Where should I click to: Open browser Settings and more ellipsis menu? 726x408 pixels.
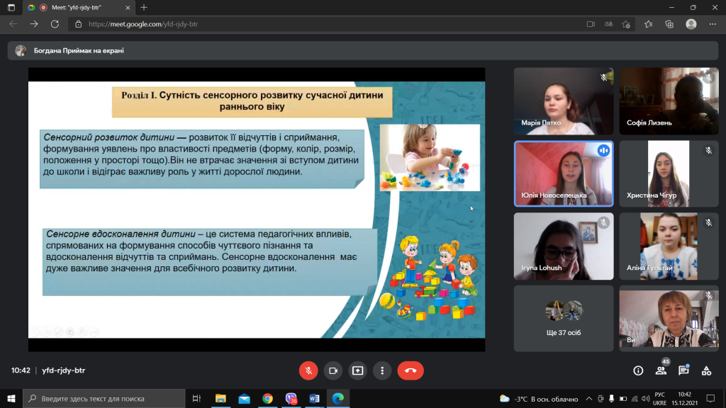pos(713,24)
